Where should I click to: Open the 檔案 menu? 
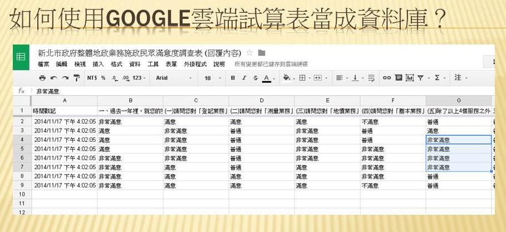pyautogui.click(x=43, y=64)
